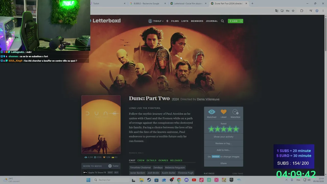
Task: Toggle the Liked heart icon
Action: click(x=224, y=112)
